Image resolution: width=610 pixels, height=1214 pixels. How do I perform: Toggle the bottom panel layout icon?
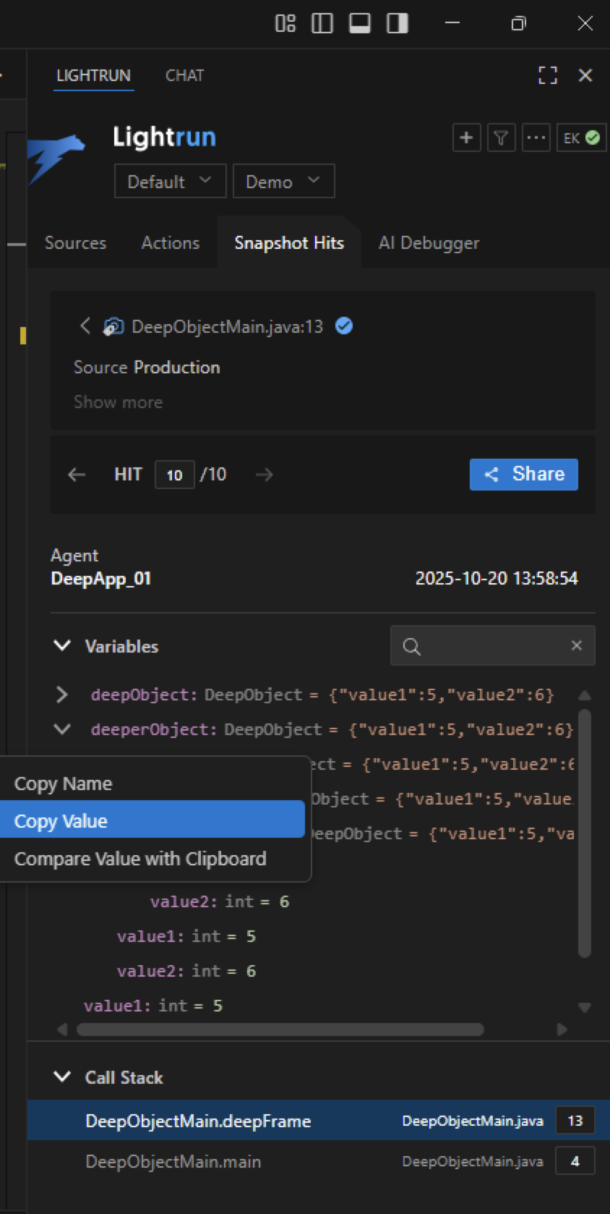click(360, 24)
